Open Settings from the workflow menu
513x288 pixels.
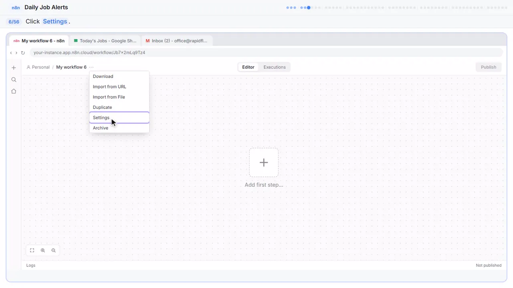(119, 118)
